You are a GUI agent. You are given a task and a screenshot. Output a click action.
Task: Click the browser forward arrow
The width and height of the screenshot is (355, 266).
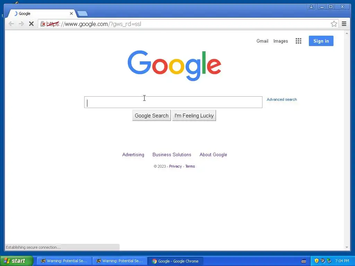pyautogui.click(x=21, y=24)
